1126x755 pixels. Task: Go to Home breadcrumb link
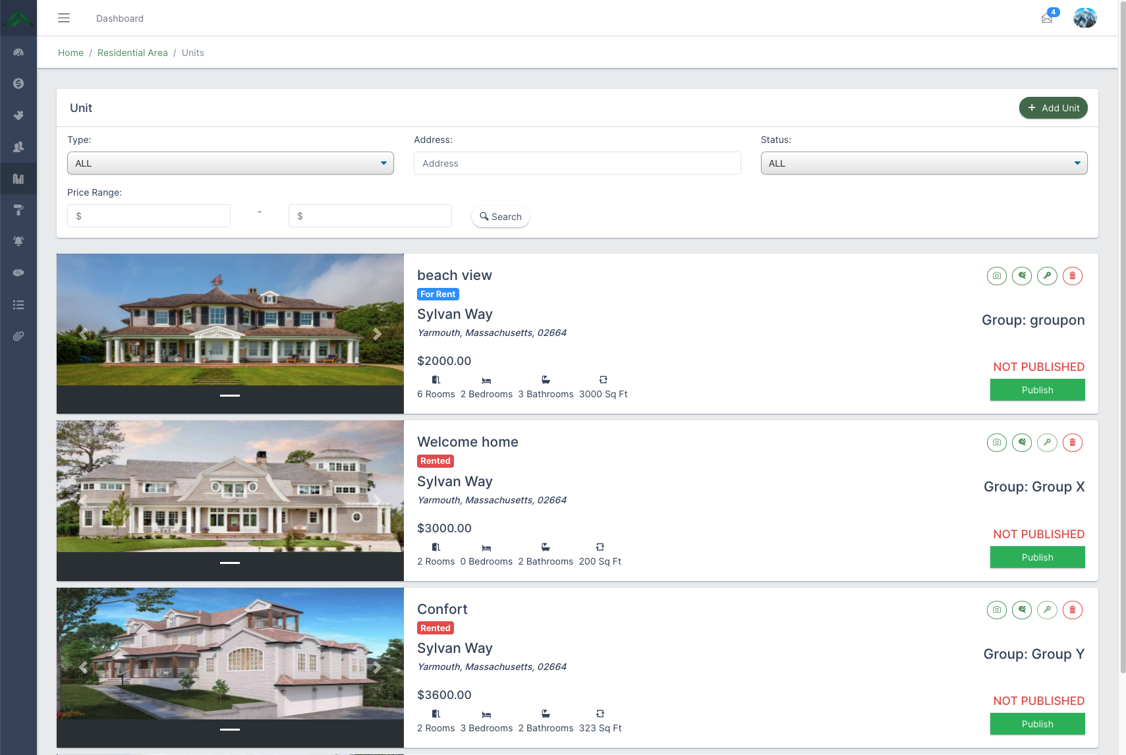(70, 53)
